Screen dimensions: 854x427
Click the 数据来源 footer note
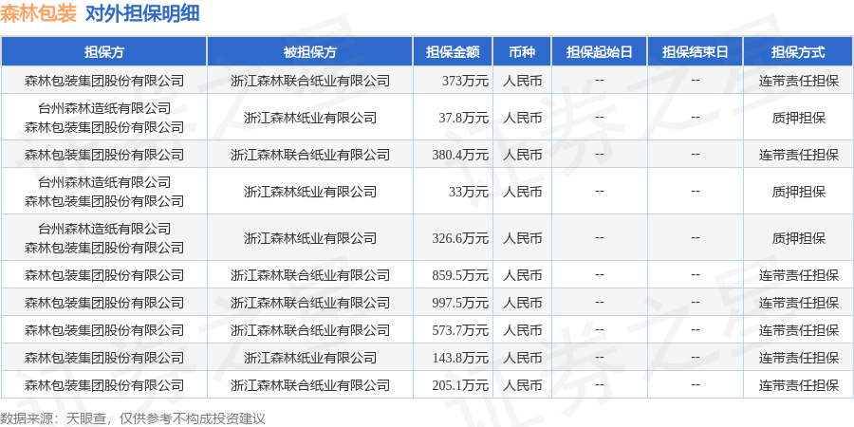click(x=133, y=418)
